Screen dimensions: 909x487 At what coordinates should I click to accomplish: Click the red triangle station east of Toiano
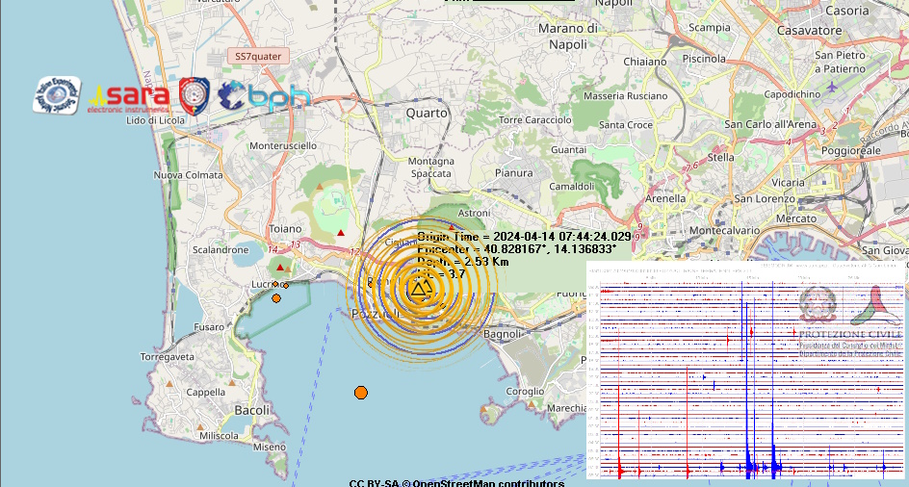pyautogui.click(x=341, y=232)
